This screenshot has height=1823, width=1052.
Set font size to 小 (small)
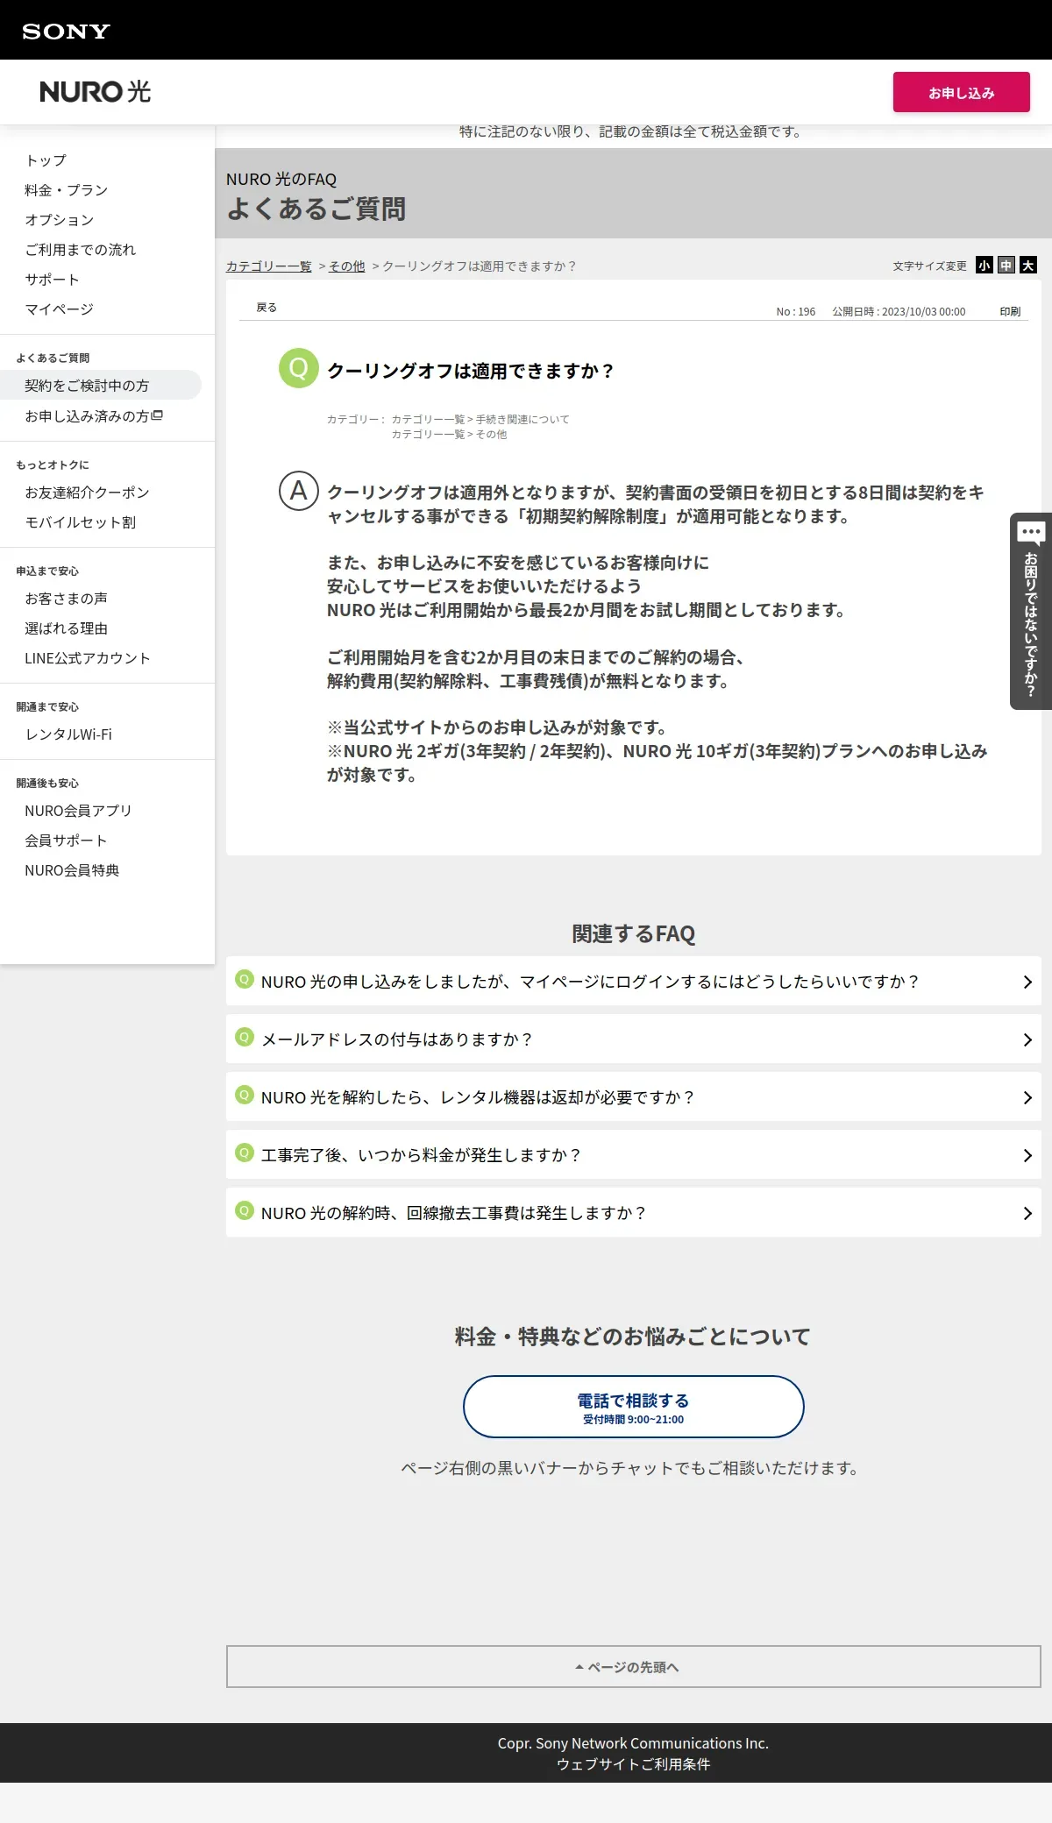(984, 266)
